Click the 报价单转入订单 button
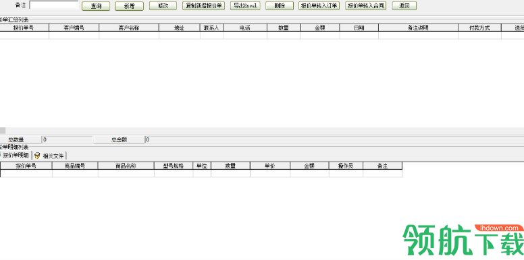The image size is (524, 260). pos(319,5)
